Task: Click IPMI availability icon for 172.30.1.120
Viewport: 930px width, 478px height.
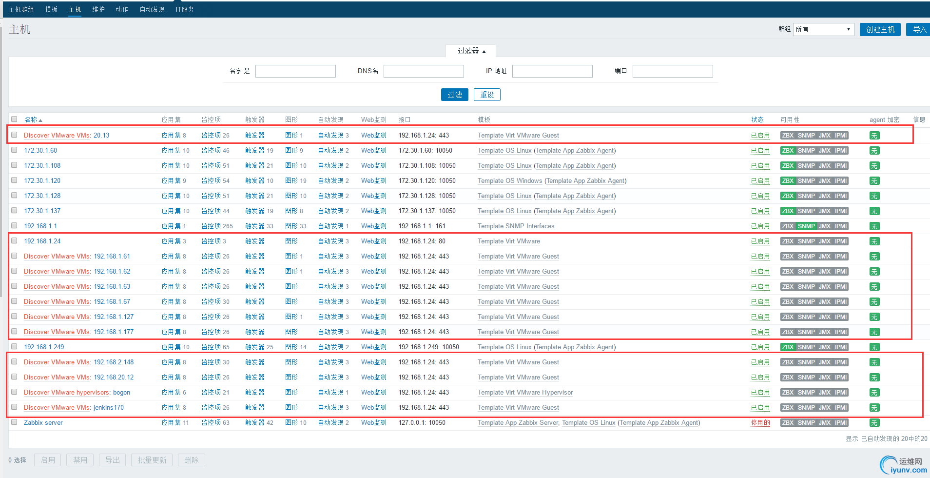Action: tap(841, 180)
